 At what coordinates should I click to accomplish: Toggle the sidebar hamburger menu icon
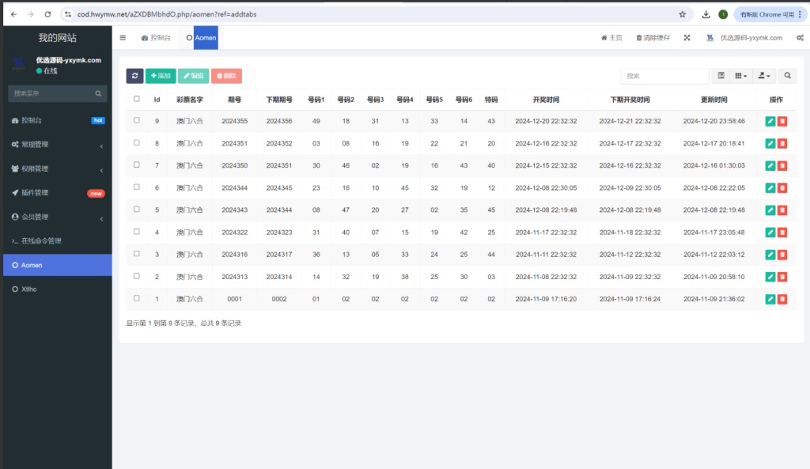(123, 38)
